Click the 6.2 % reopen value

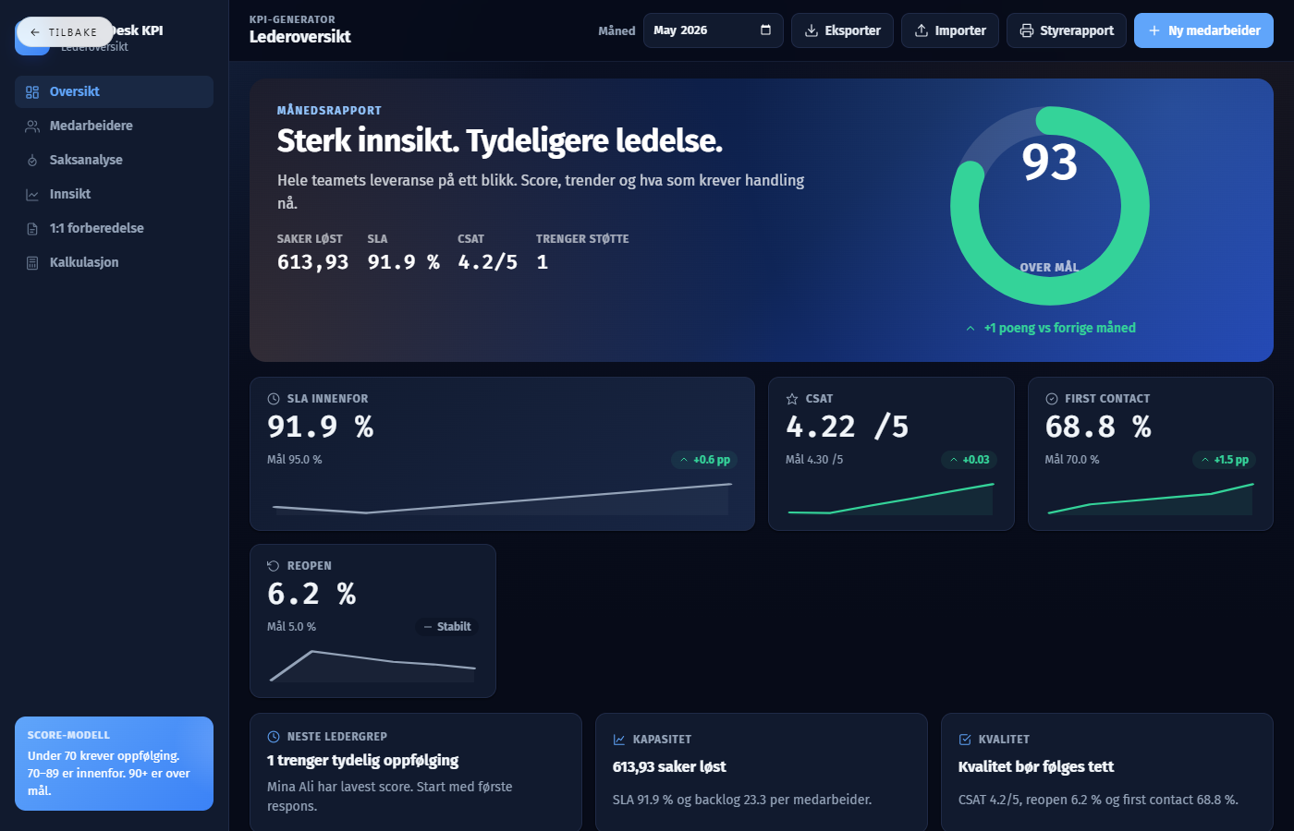(311, 594)
